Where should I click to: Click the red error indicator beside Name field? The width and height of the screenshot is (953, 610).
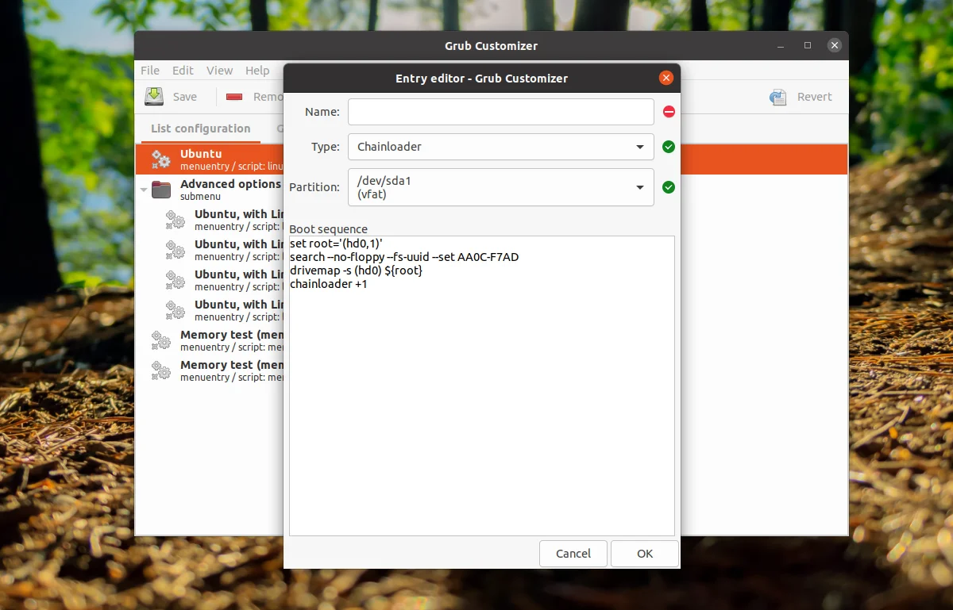coord(669,112)
